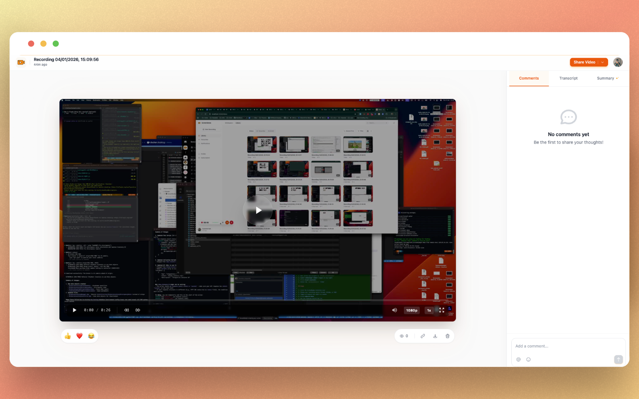The height and width of the screenshot is (399, 639).
Task: Skip forward using the fast-forward control
Action: point(138,310)
